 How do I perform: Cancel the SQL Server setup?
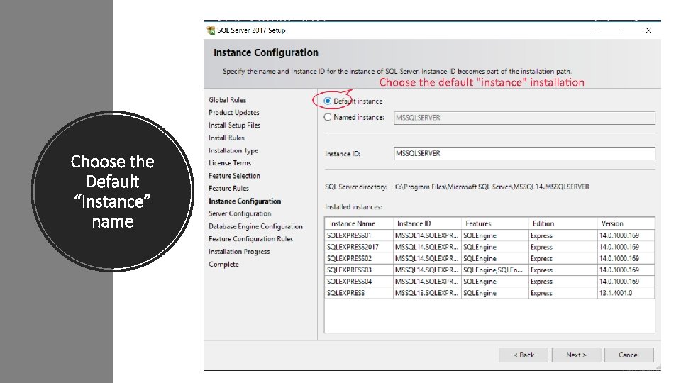point(629,355)
